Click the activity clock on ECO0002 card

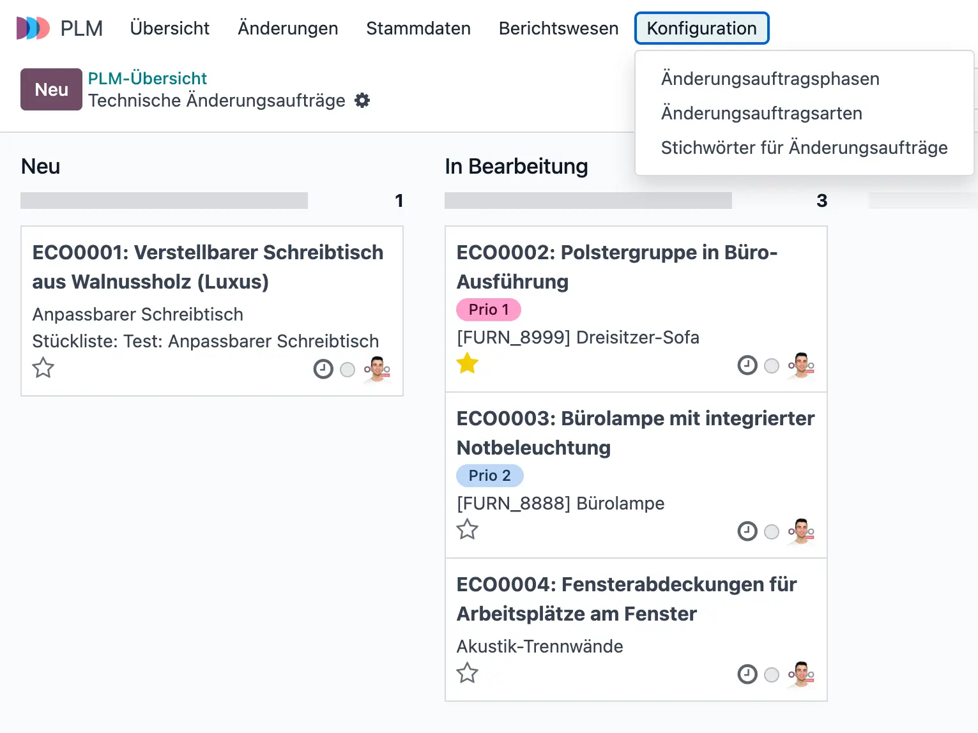[747, 365]
